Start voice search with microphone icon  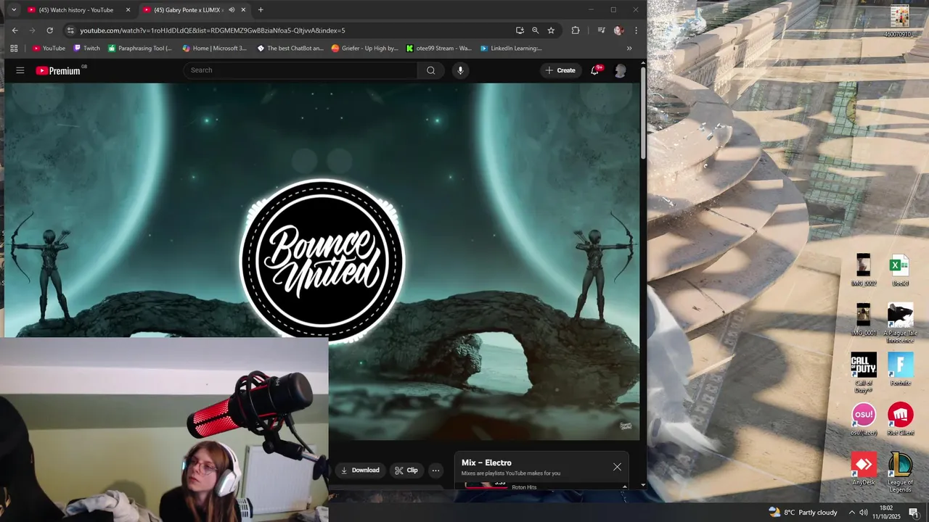click(x=460, y=70)
